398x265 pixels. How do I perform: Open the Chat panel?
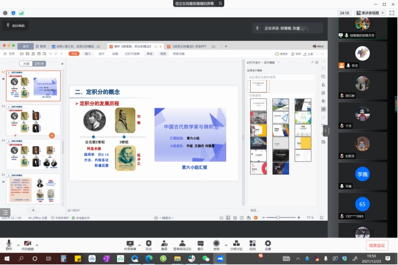[x=201, y=243]
